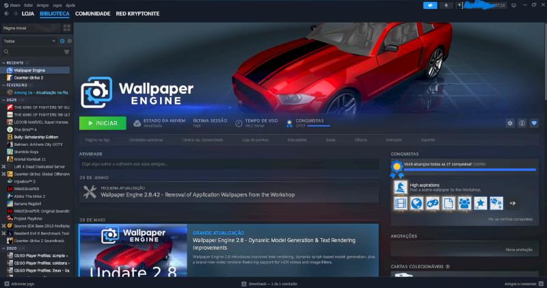Click the achievements progress bar in Conquistas panel
This screenshot has width=547, height=288.
470,170
